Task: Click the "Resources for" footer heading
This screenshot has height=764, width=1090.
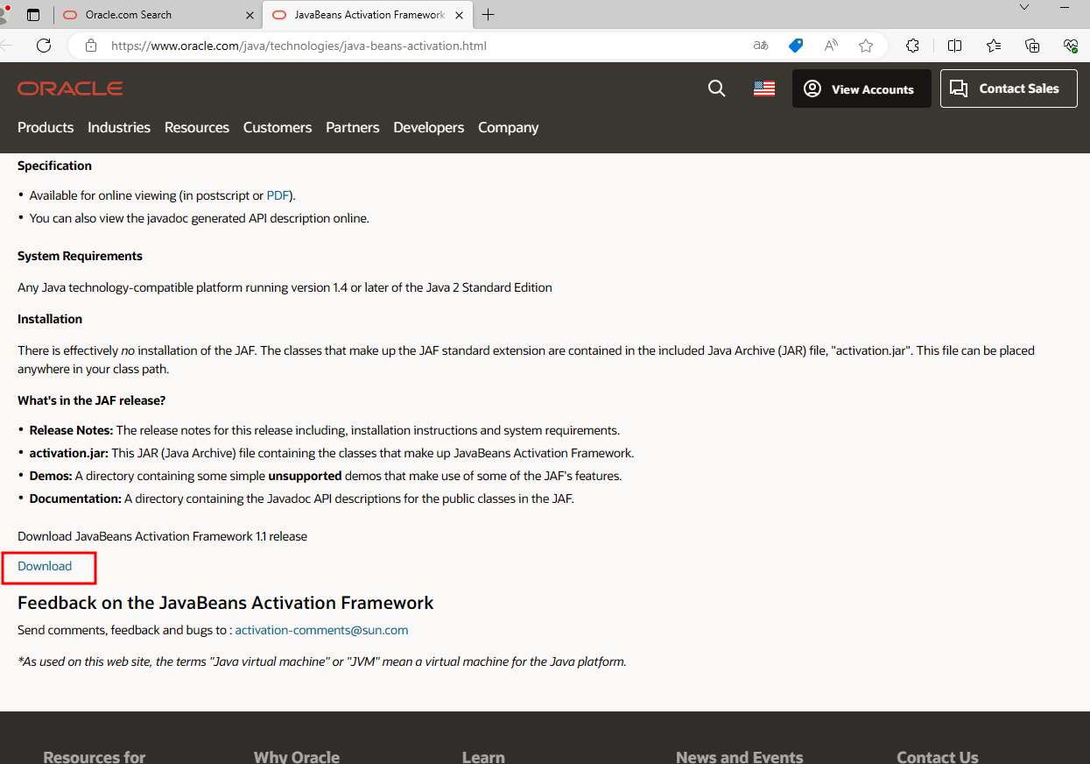Action: (95, 757)
